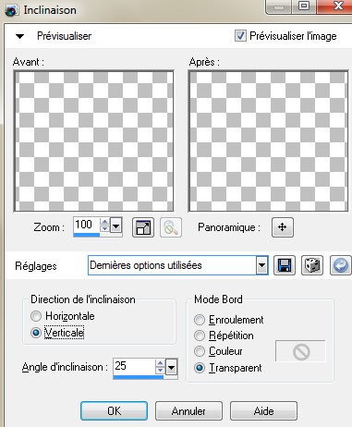Viewport: 352px width, 427px height.
Task: Open Angle d'inclinaison slider dropdown
Action: pyautogui.click(x=172, y=367)
